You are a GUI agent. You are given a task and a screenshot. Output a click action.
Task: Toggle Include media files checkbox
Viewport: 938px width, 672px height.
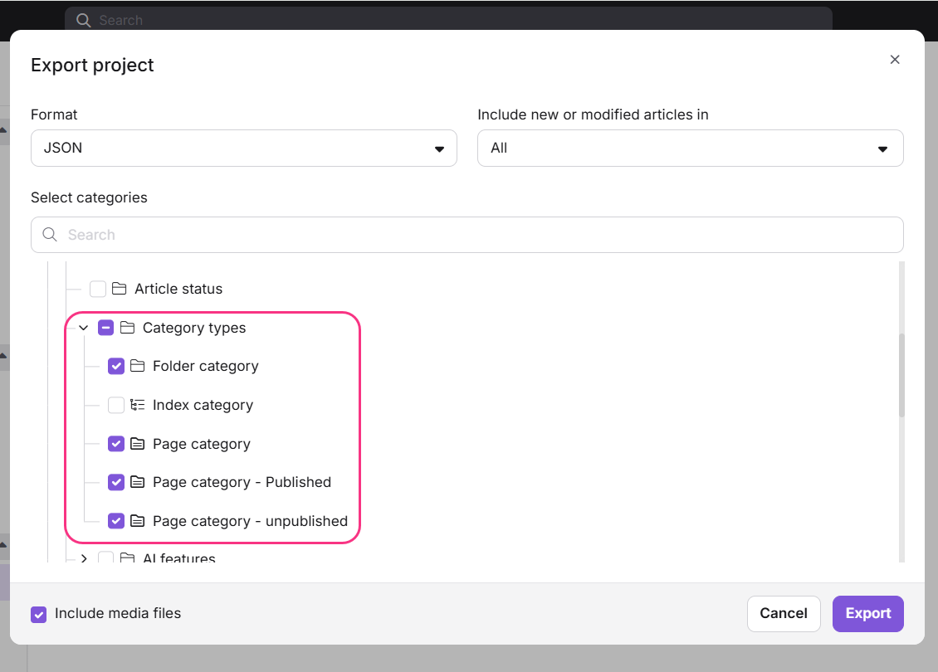coord(39,614)
